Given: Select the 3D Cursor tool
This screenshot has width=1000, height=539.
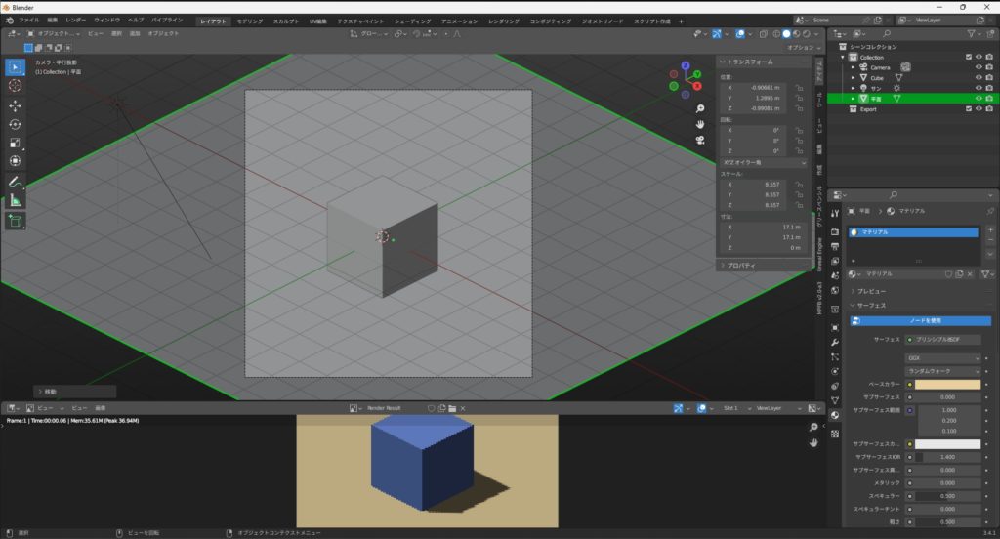Looking at the screenshot, I should click(16, 86).
